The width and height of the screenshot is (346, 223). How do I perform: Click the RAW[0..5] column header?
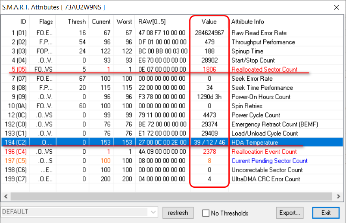click(152, 21)
